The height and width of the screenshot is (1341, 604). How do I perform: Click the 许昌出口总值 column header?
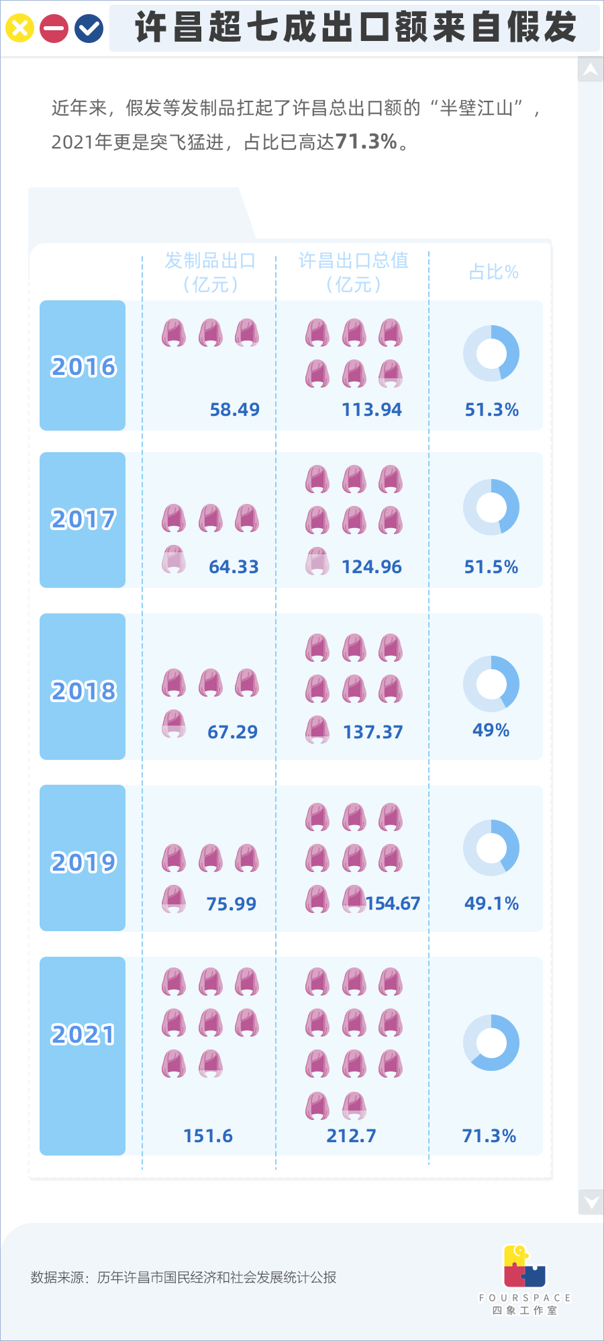[354, 272]
